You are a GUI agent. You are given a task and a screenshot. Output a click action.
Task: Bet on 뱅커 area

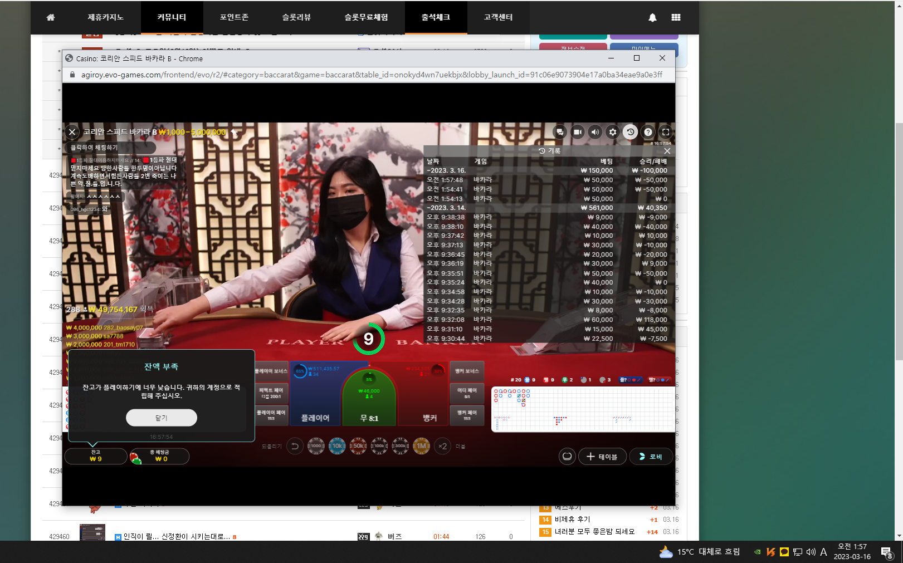pos(423,394)
